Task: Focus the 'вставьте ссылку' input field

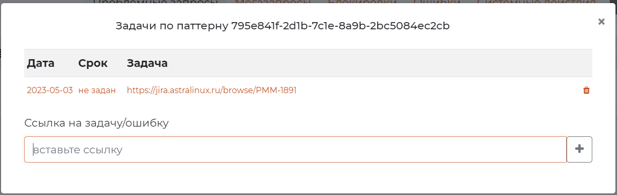Action: pyautogui.click(x=295, y=149)
